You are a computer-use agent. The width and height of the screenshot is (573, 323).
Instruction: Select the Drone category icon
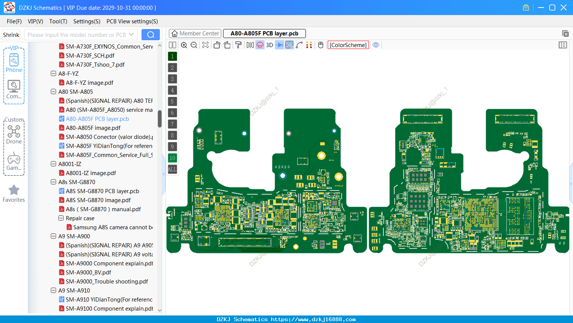point(14,134)
